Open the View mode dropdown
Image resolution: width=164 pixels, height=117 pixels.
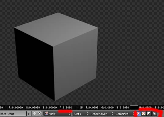pos(58,114)
